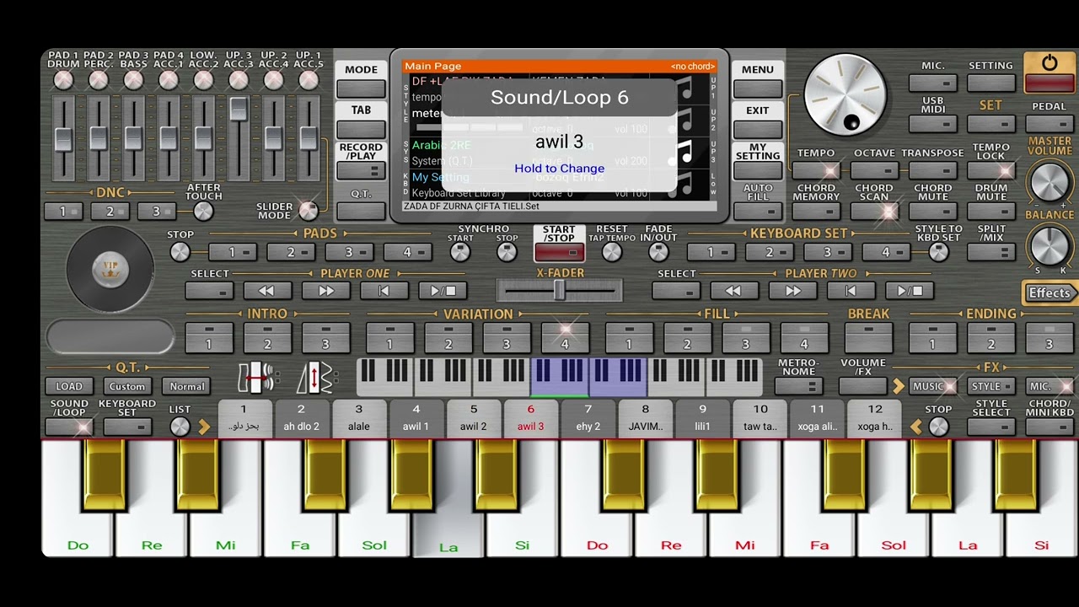Open the Sound/Loop selector
The height and width of the screenshot is (607, 1079).
69,427
